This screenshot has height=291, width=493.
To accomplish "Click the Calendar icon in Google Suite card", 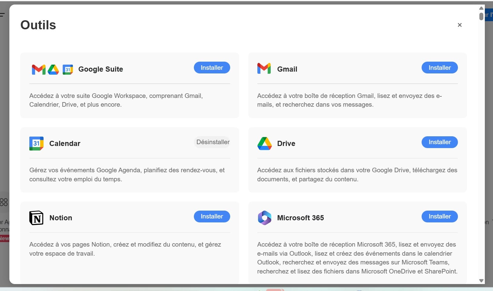I will point(68,70).
